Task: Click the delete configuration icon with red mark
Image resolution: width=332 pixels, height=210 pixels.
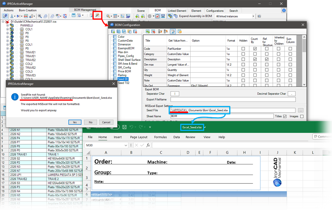Action: (x=135, y=32)
